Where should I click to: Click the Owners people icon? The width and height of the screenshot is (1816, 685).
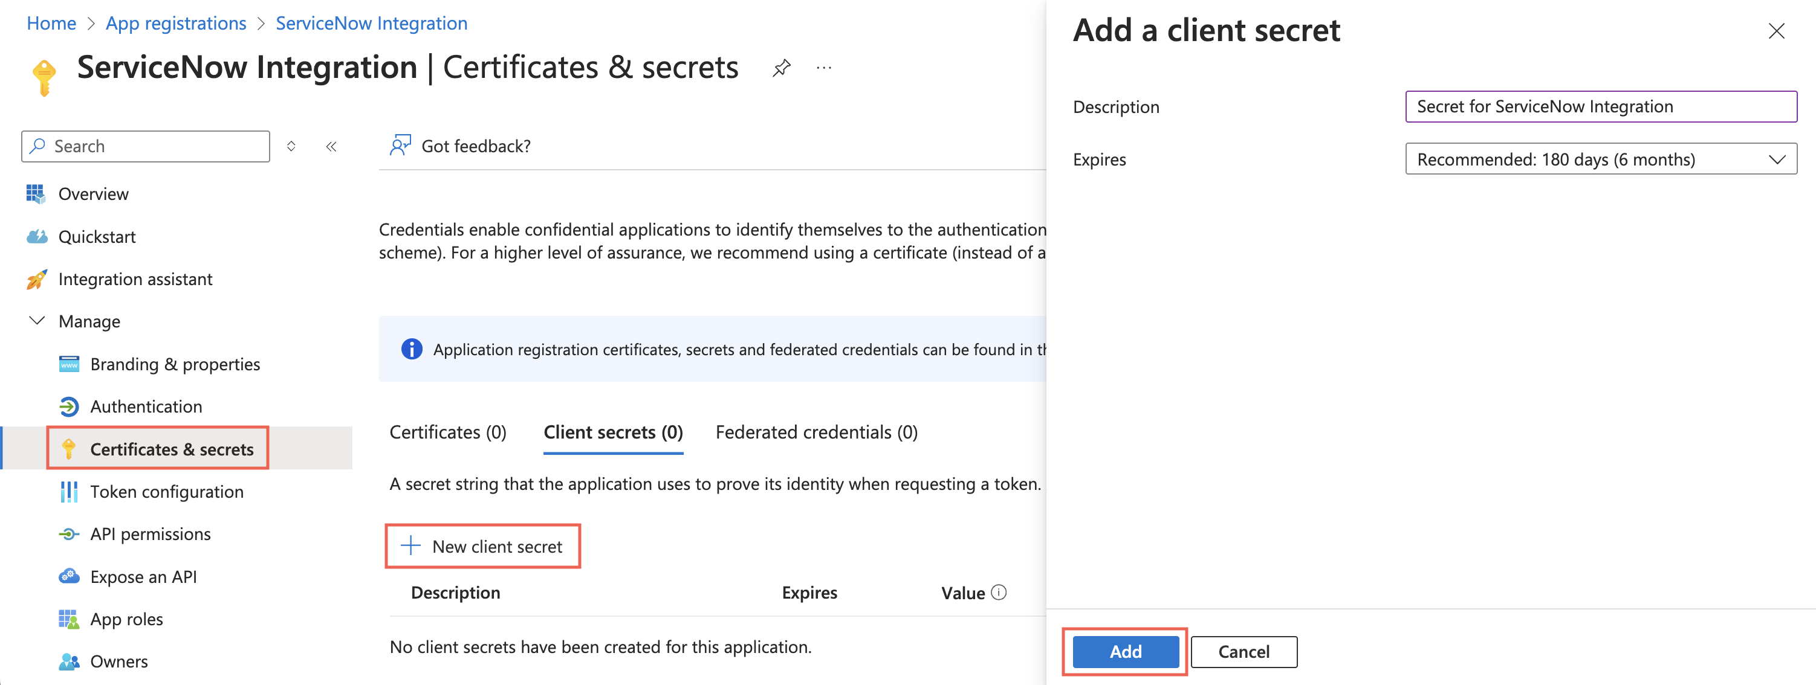coord(69,662)
